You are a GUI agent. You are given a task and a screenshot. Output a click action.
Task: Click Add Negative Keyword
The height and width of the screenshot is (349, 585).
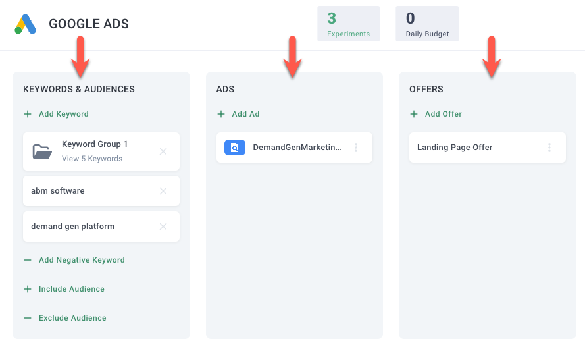(82, 260)
